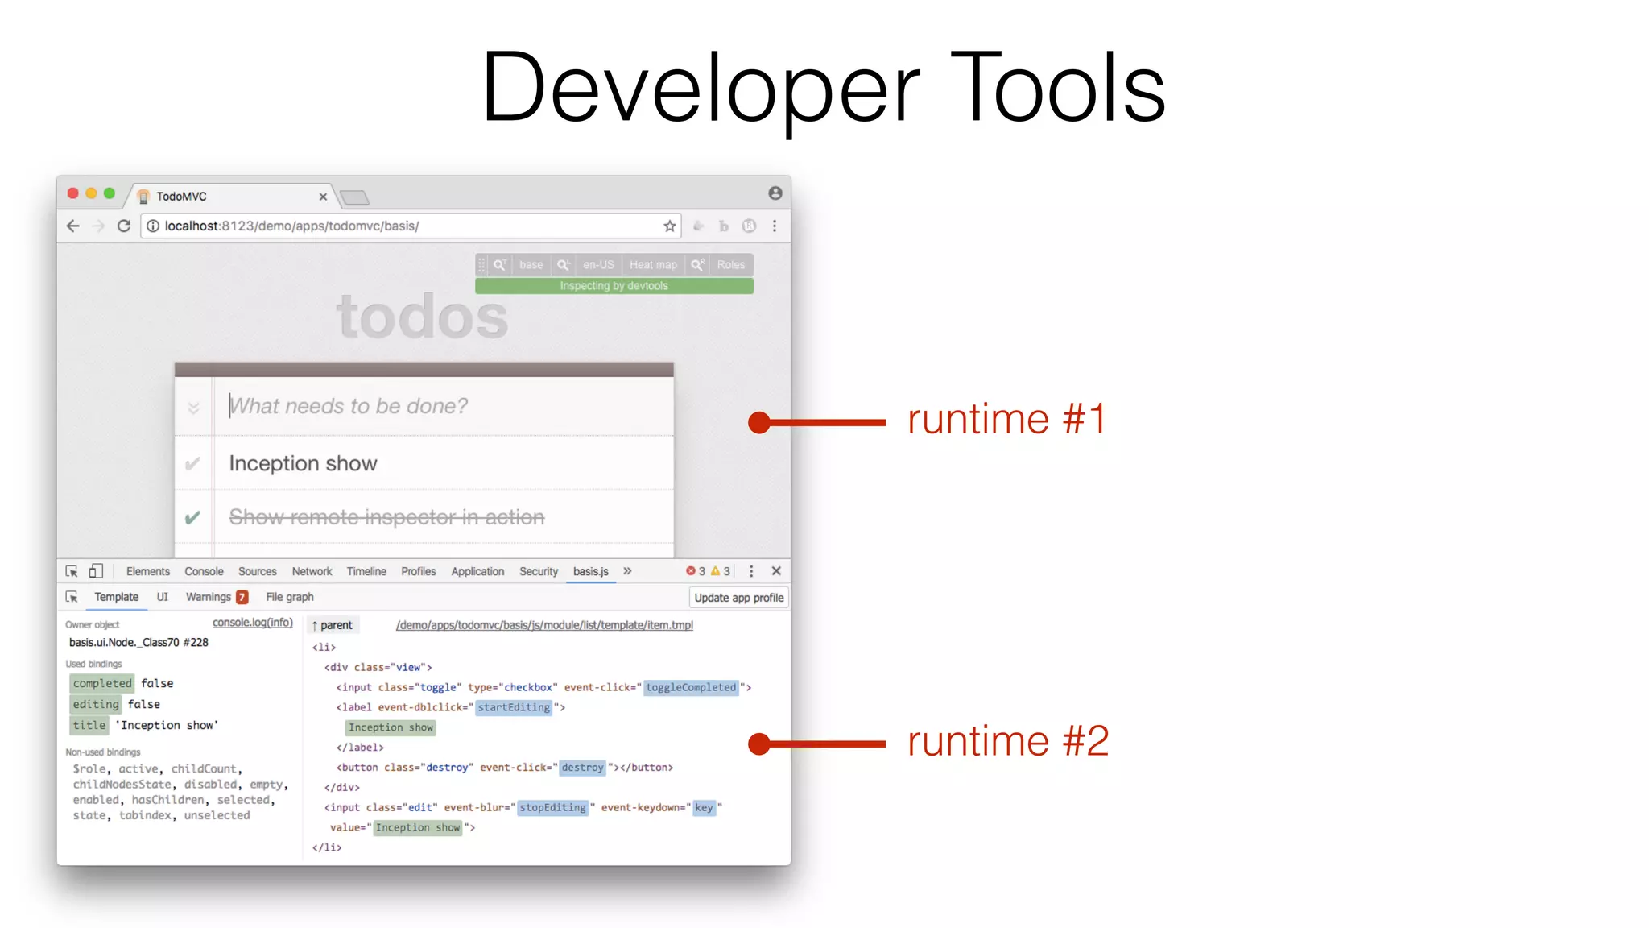The height and width of the screenshot is (928, 1649).
Task: Click DevTools inspect element icon
Action: pos(72,571)
